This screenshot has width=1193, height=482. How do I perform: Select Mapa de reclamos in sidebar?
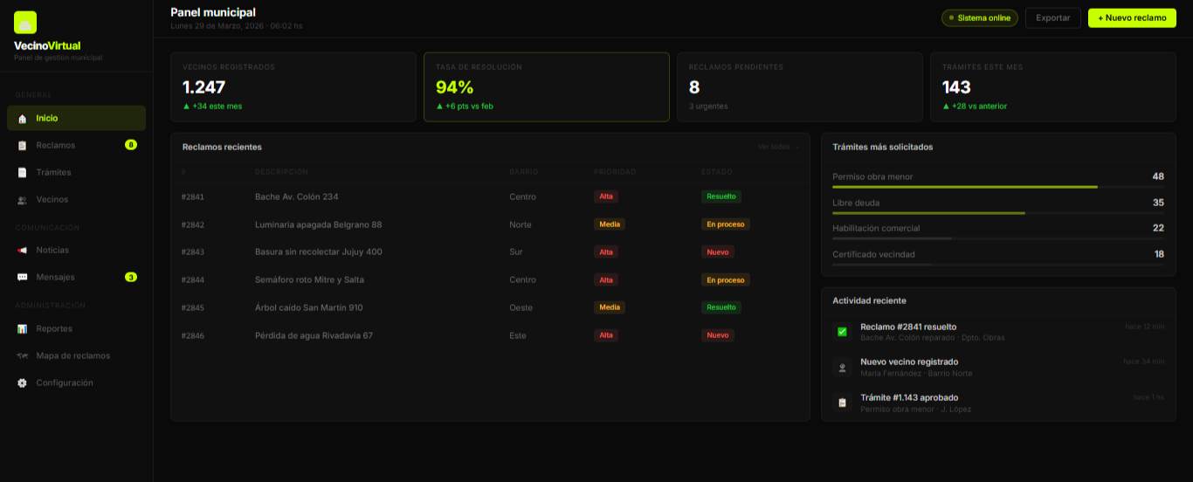(73, 356)
